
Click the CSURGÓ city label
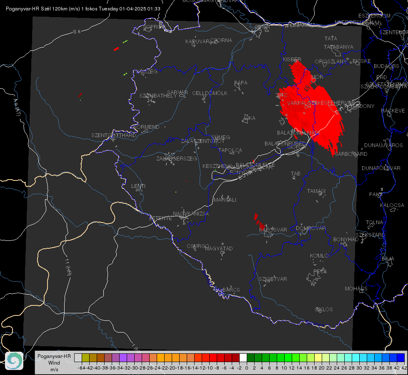198,246
